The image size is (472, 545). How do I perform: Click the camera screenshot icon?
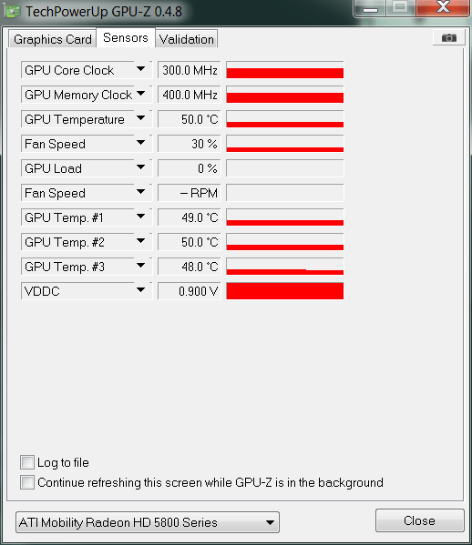coord(449,37)
